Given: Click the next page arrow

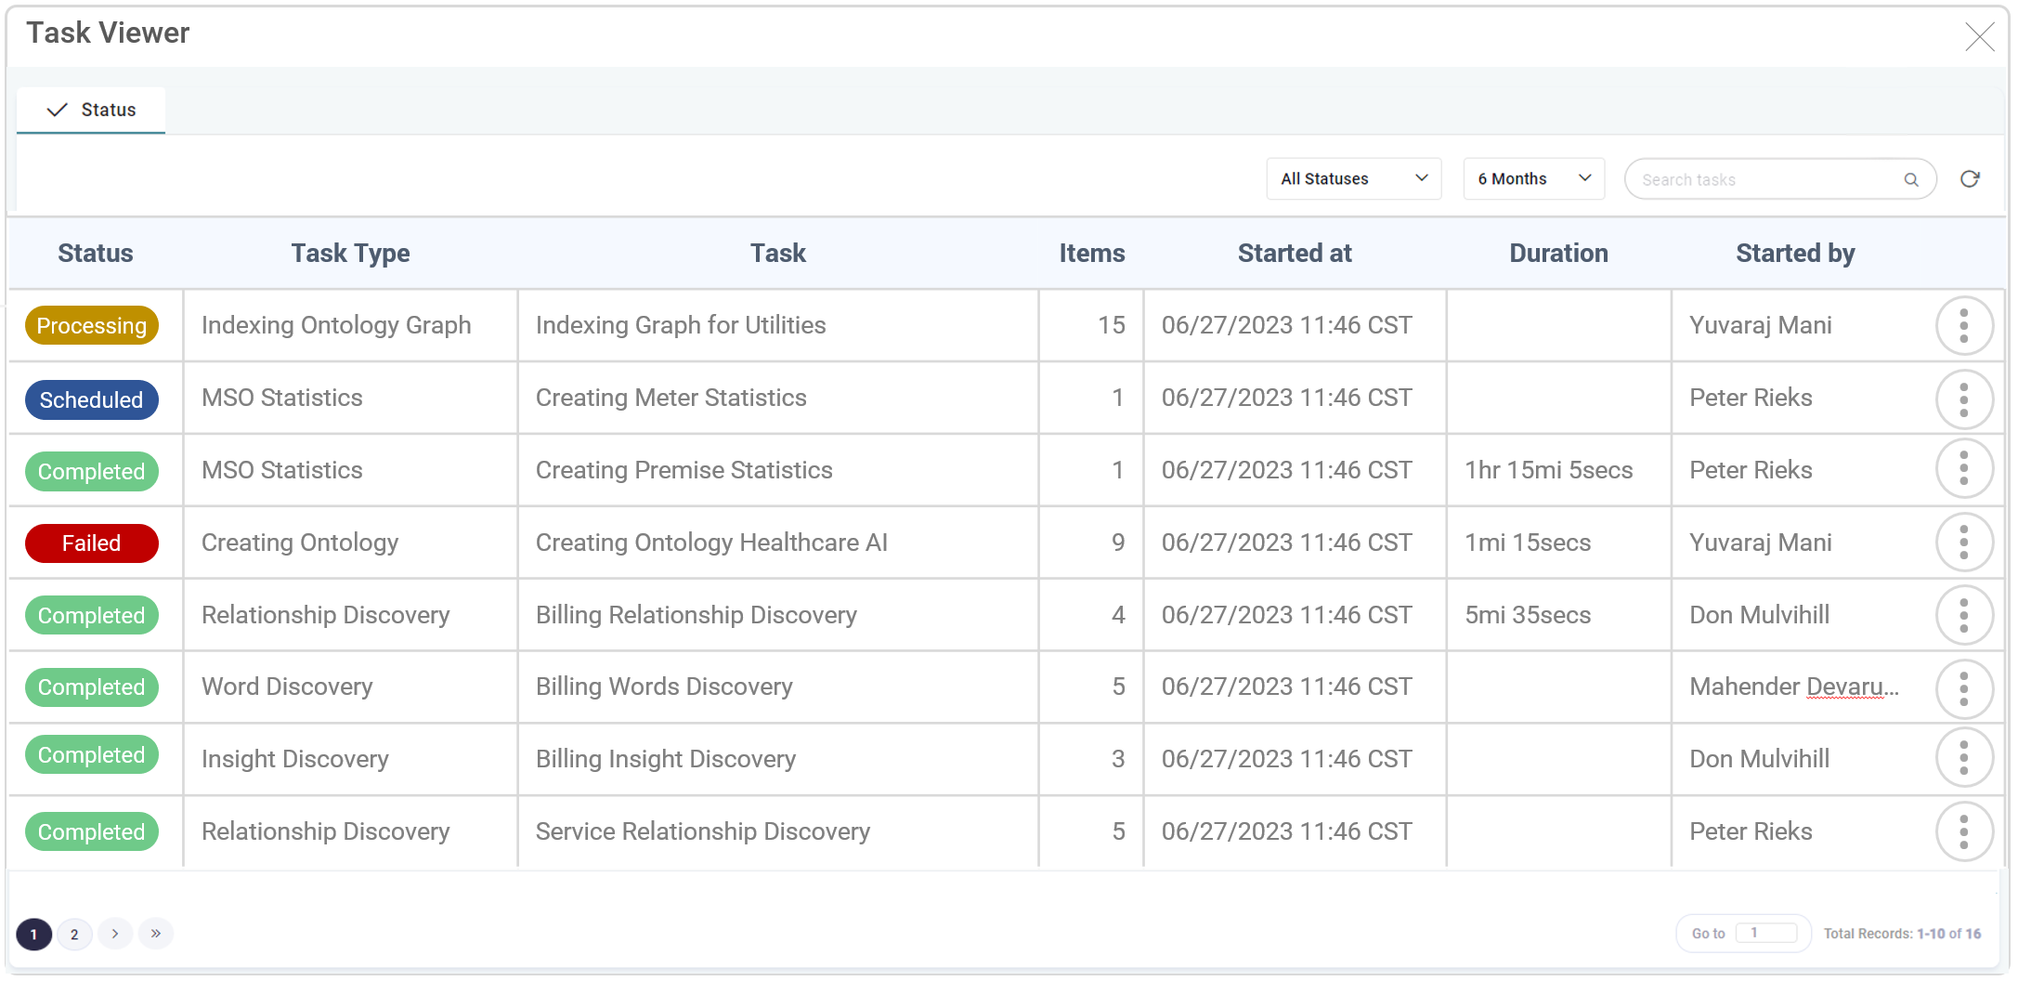Looking at the screenshot, I should pos(115,934).
